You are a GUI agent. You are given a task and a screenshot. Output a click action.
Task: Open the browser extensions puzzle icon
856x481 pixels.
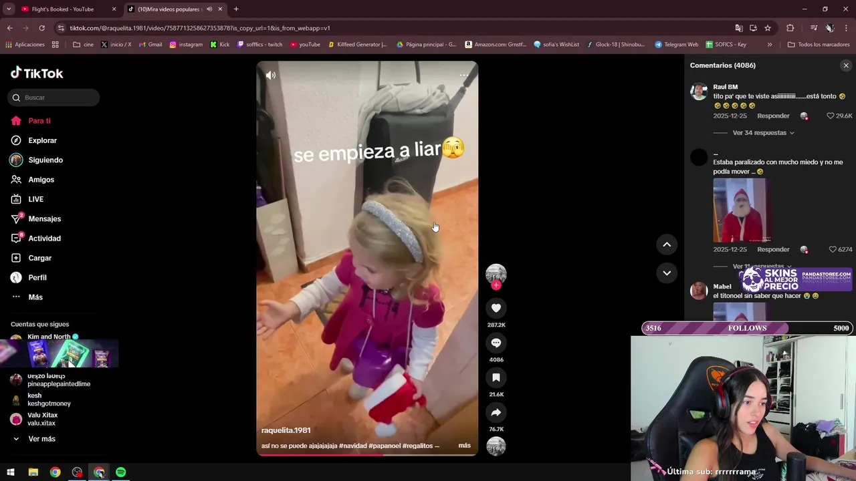pos(790,28)
